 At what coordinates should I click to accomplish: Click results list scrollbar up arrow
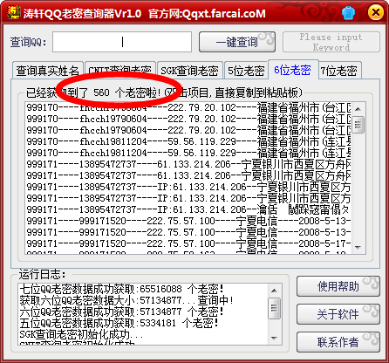[x=358, y=109]
